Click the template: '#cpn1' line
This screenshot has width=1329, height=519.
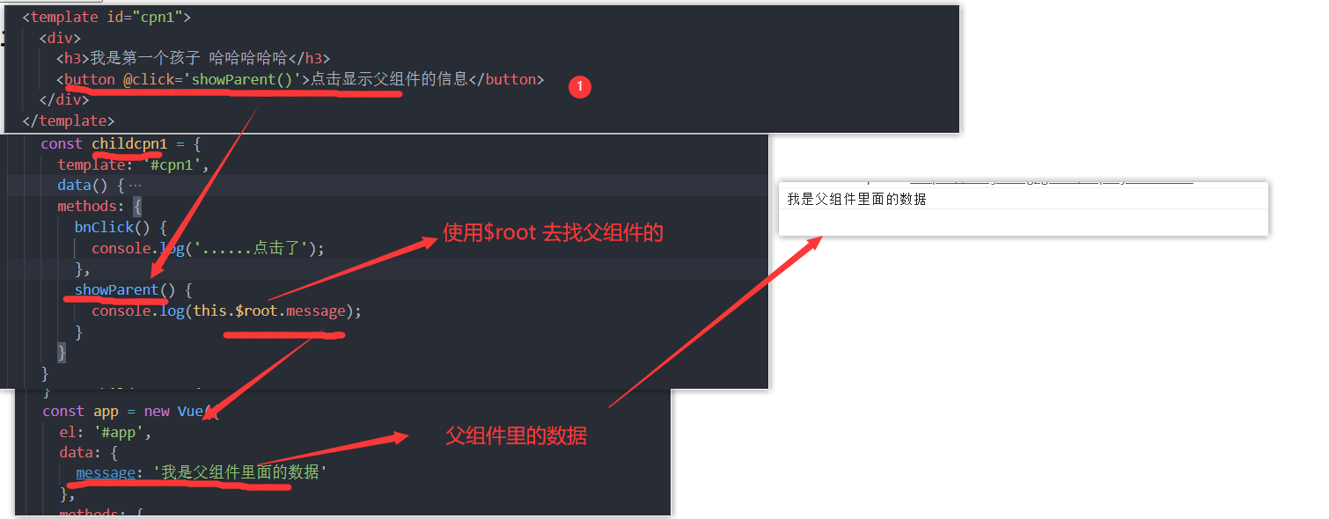tap(133, 164)
